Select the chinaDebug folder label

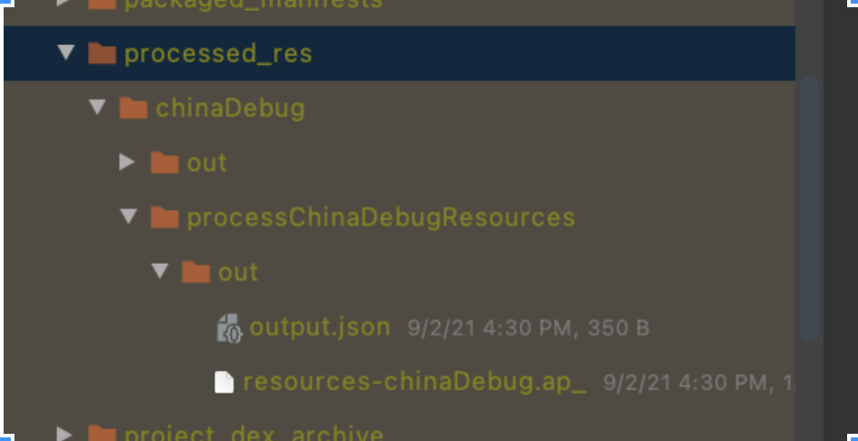pyautogui.click(x=230, y=109)
